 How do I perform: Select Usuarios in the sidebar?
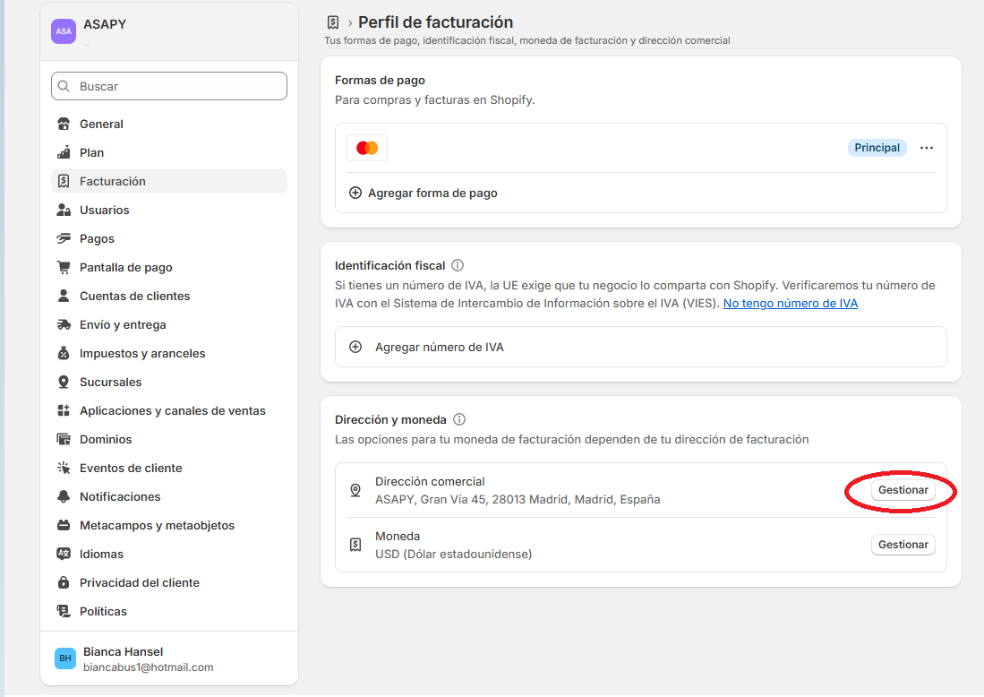pos(169,210)
